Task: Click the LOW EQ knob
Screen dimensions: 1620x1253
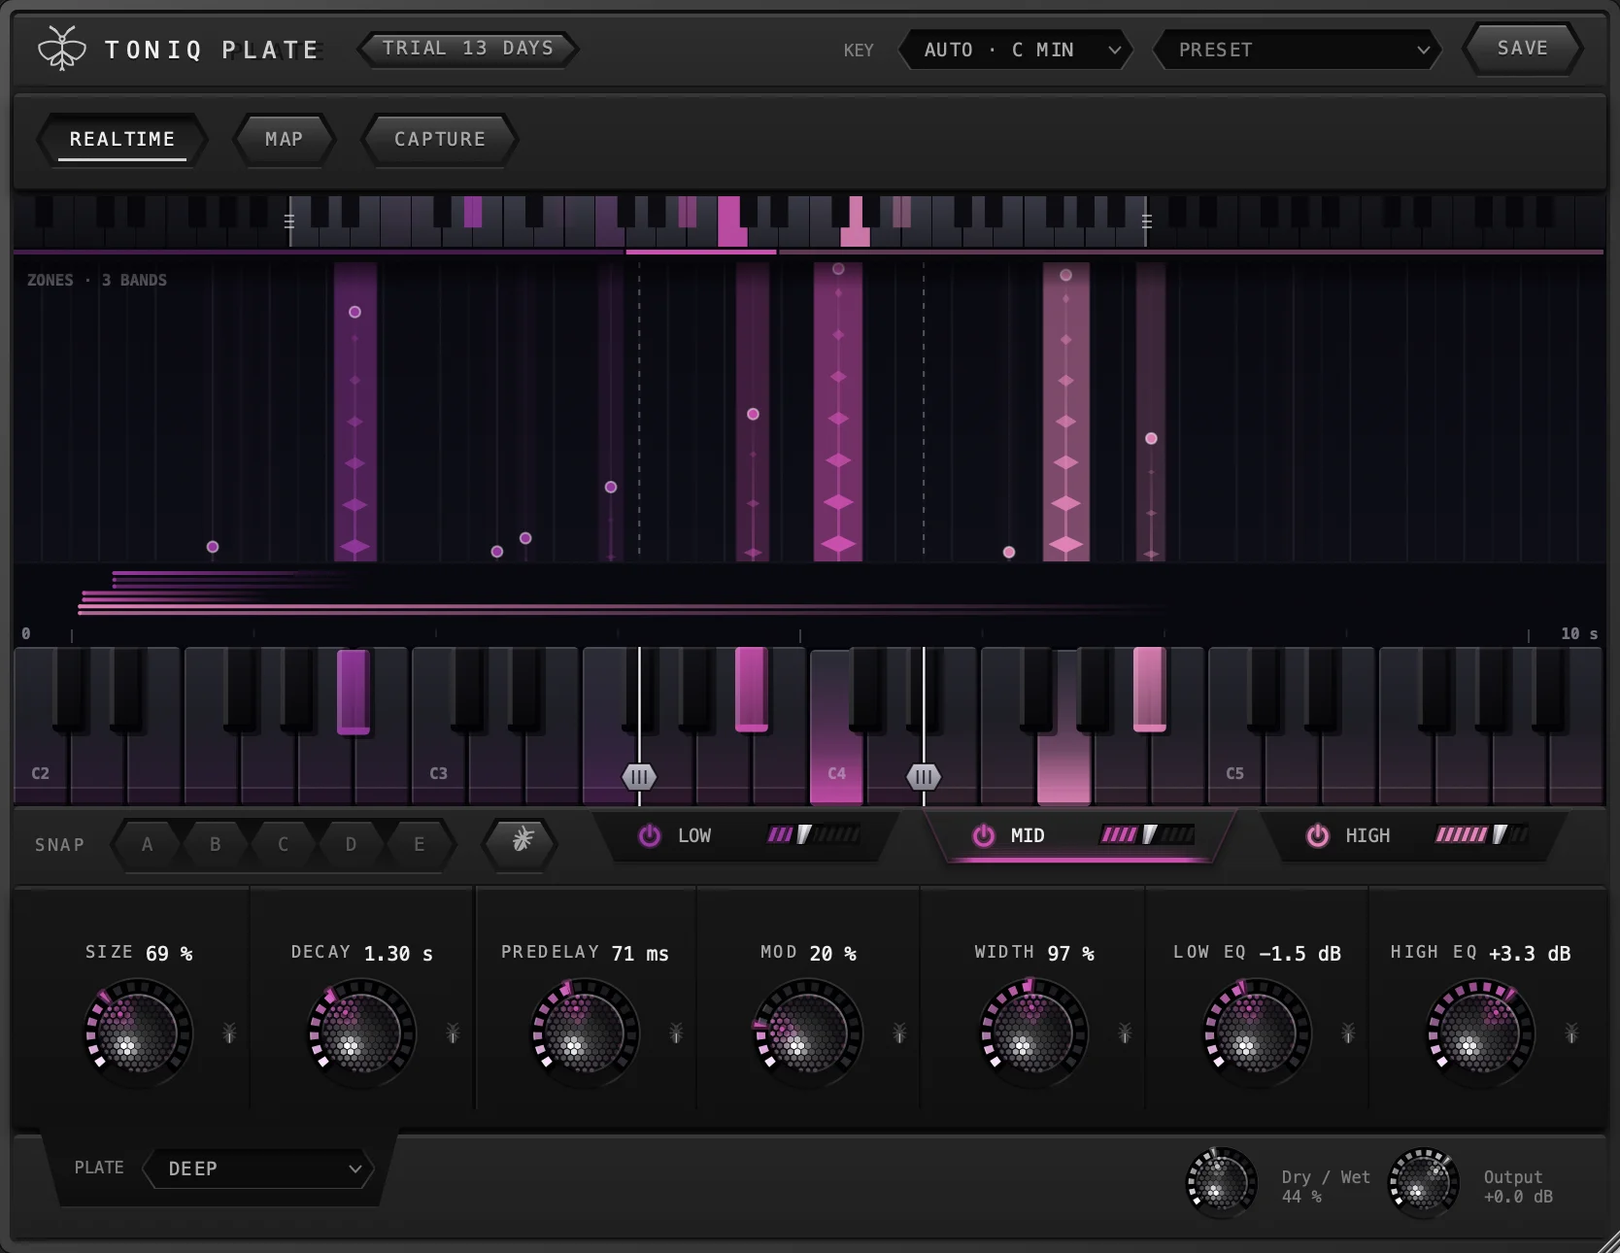Action: pos(1257,1033)
